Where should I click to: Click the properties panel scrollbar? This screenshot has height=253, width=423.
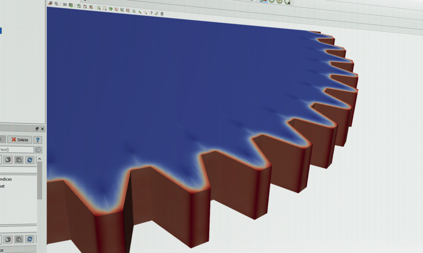pos(40,178)
